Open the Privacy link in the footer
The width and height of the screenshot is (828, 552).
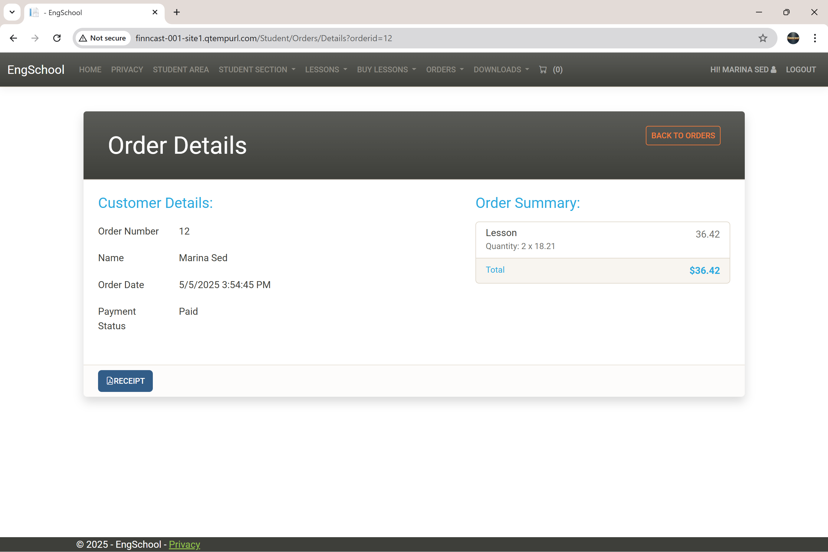[x=184, y=544]
